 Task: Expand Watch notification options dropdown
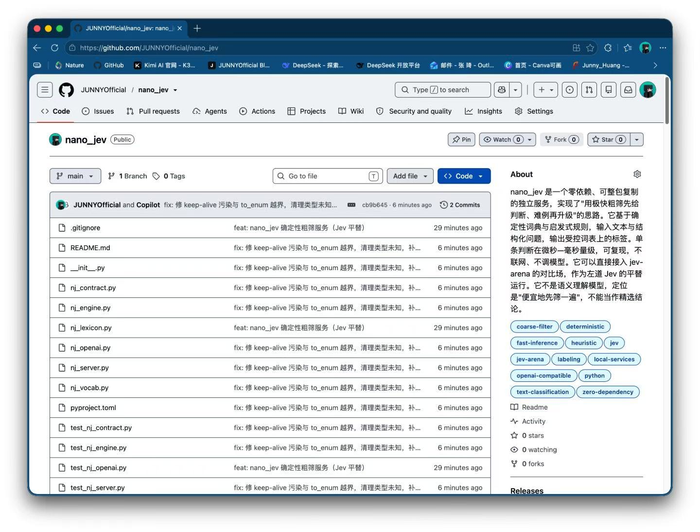point(530,139)
